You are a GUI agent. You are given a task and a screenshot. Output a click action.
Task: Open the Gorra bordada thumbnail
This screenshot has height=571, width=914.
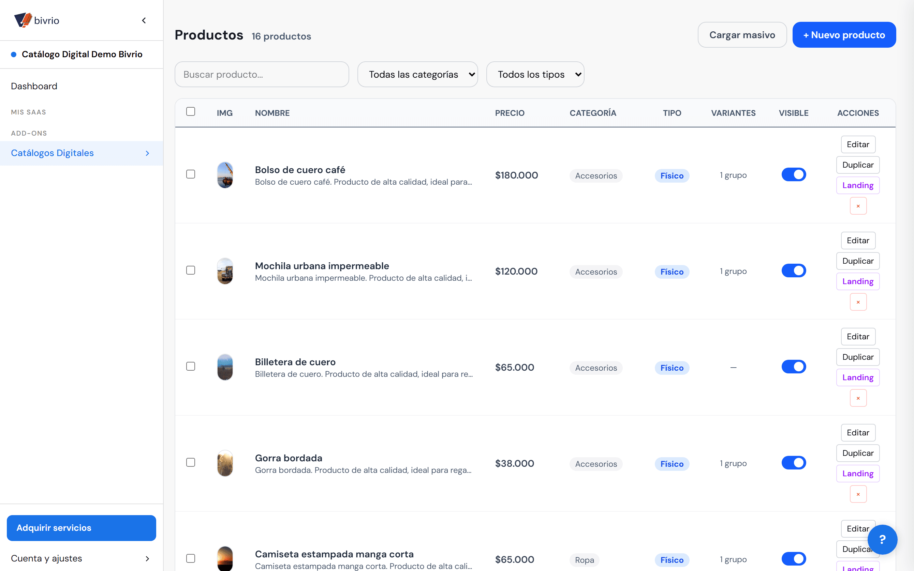pyautogui.click(x=225, y=463)
